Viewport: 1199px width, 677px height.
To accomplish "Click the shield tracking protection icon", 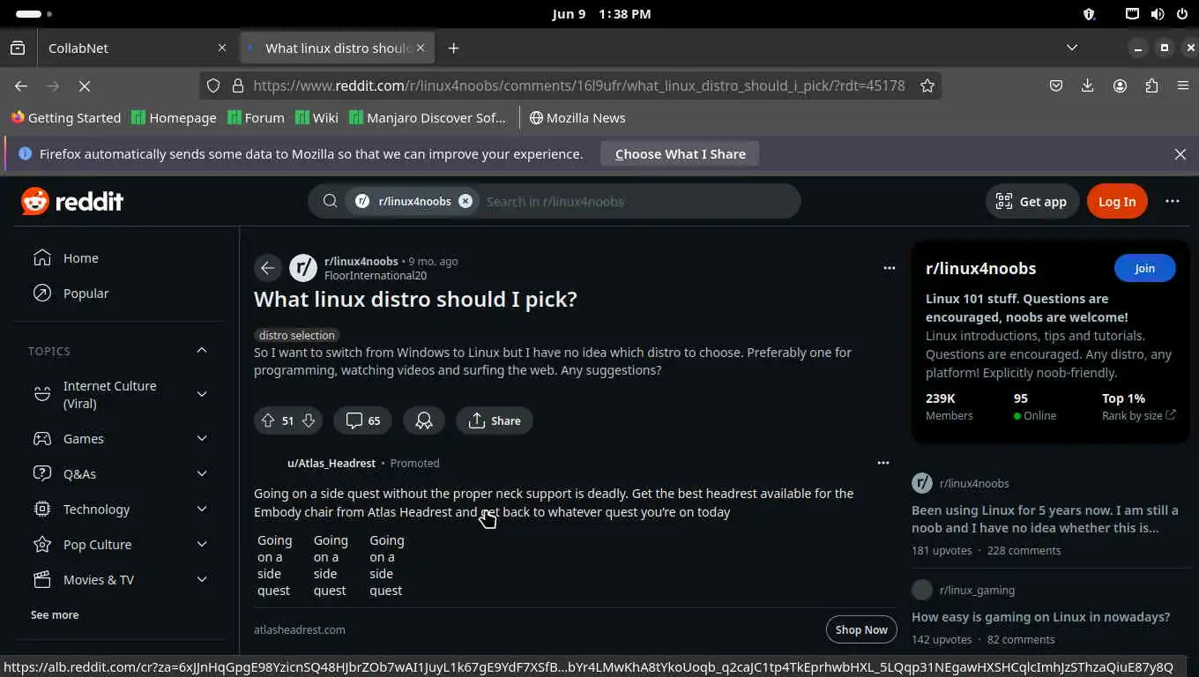I will pyautogui.click(x=213, y=86).
